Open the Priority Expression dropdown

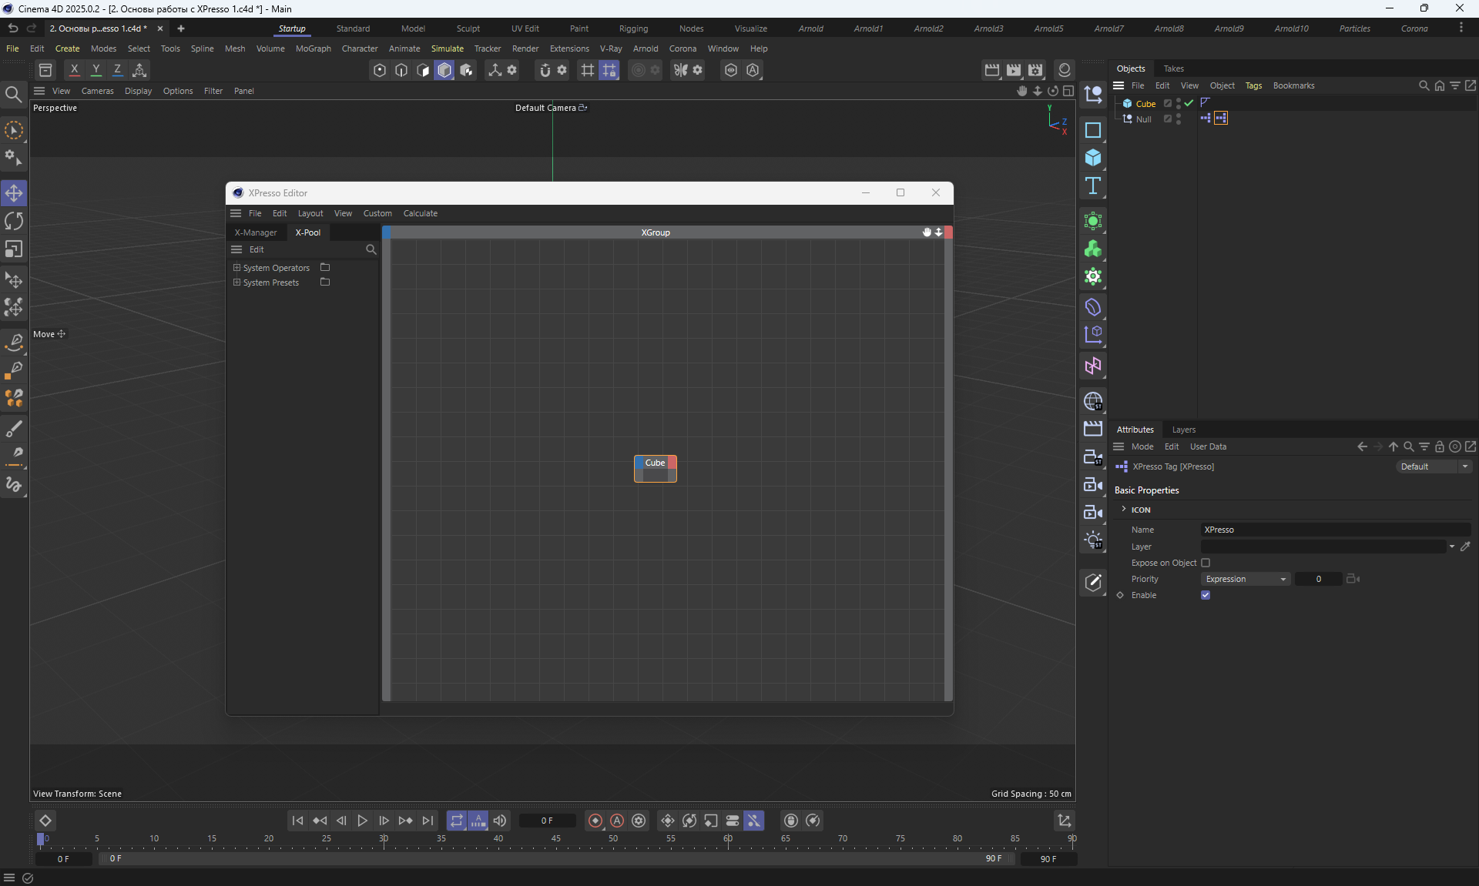[1246, 579]
